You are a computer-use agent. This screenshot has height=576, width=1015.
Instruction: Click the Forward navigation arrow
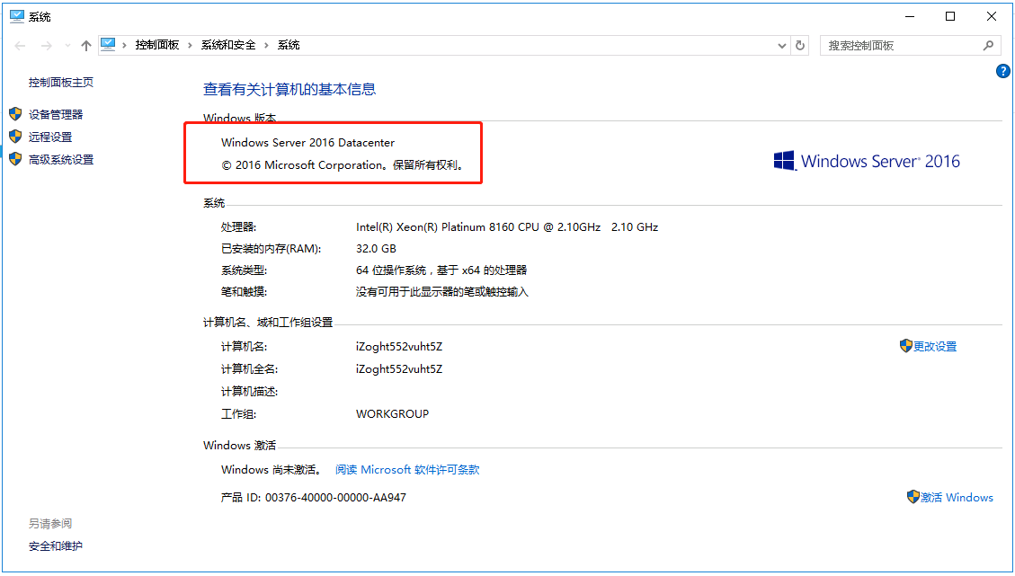coord(46,45)
